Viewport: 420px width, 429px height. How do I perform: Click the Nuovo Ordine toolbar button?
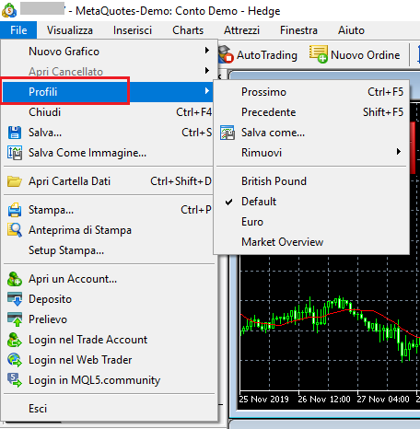(355, 55)
